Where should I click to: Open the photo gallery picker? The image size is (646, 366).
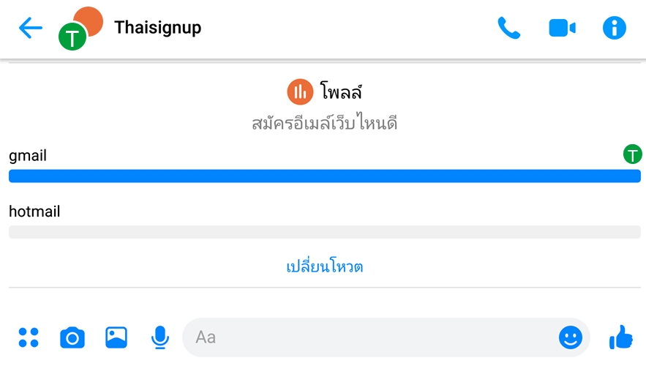click(116, 337)
